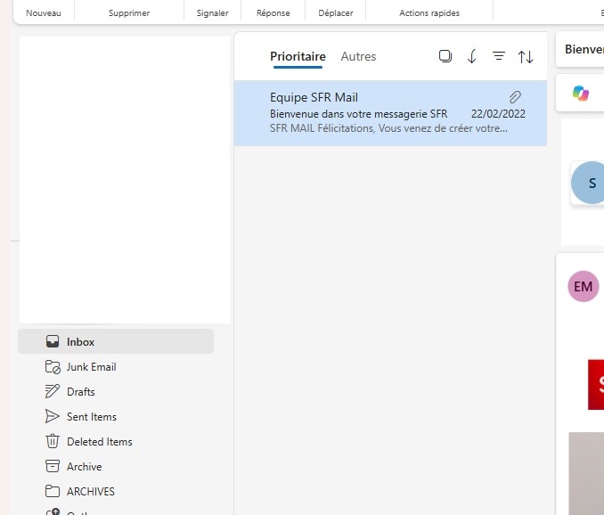The height and width of the screenshot is (515, 604).
Task: Open the Sent Items folder
Action: pyautogui.click(x=116, y=417)
